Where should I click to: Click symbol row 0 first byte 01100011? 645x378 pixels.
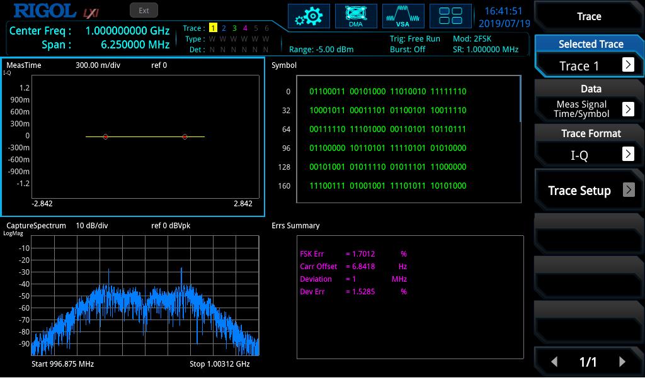(327, 91)
